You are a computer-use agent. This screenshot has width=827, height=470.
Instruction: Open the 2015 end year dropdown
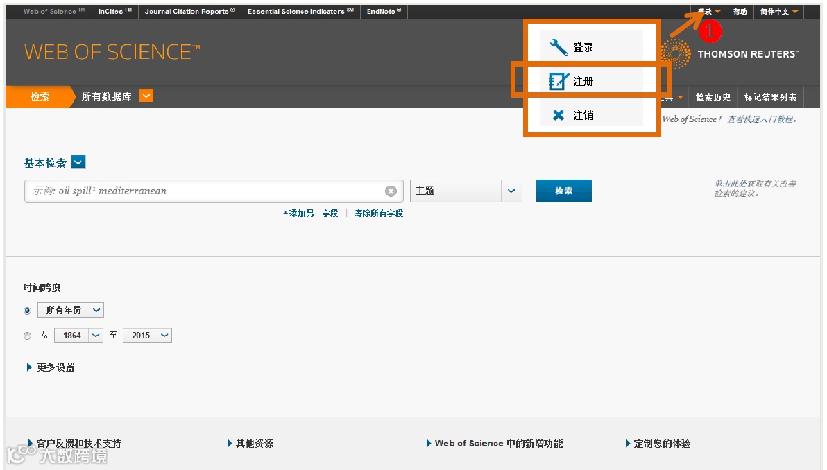coord(164,335)
